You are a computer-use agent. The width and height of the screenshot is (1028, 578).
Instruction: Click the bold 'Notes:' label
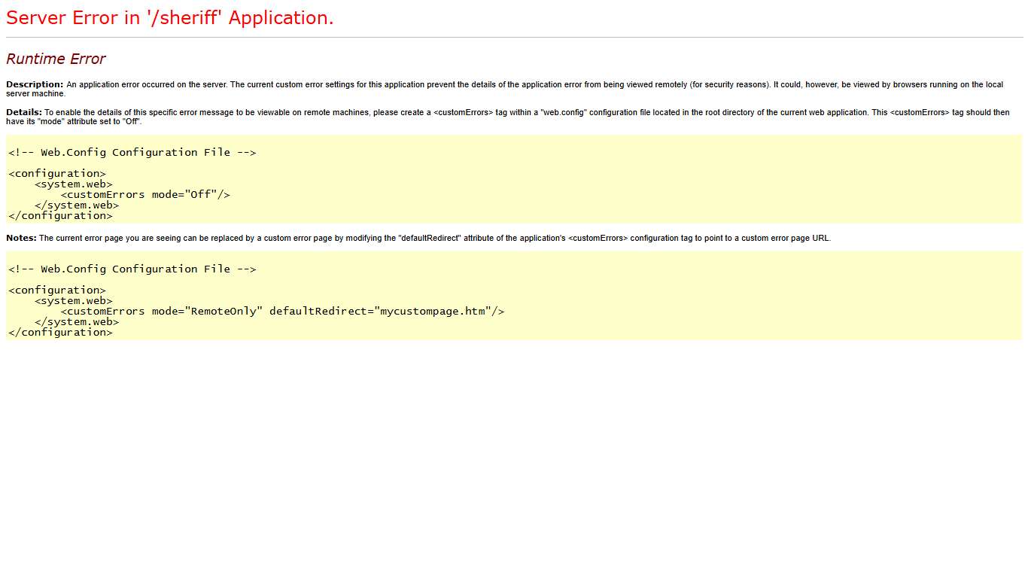click(x=20, y=237)
